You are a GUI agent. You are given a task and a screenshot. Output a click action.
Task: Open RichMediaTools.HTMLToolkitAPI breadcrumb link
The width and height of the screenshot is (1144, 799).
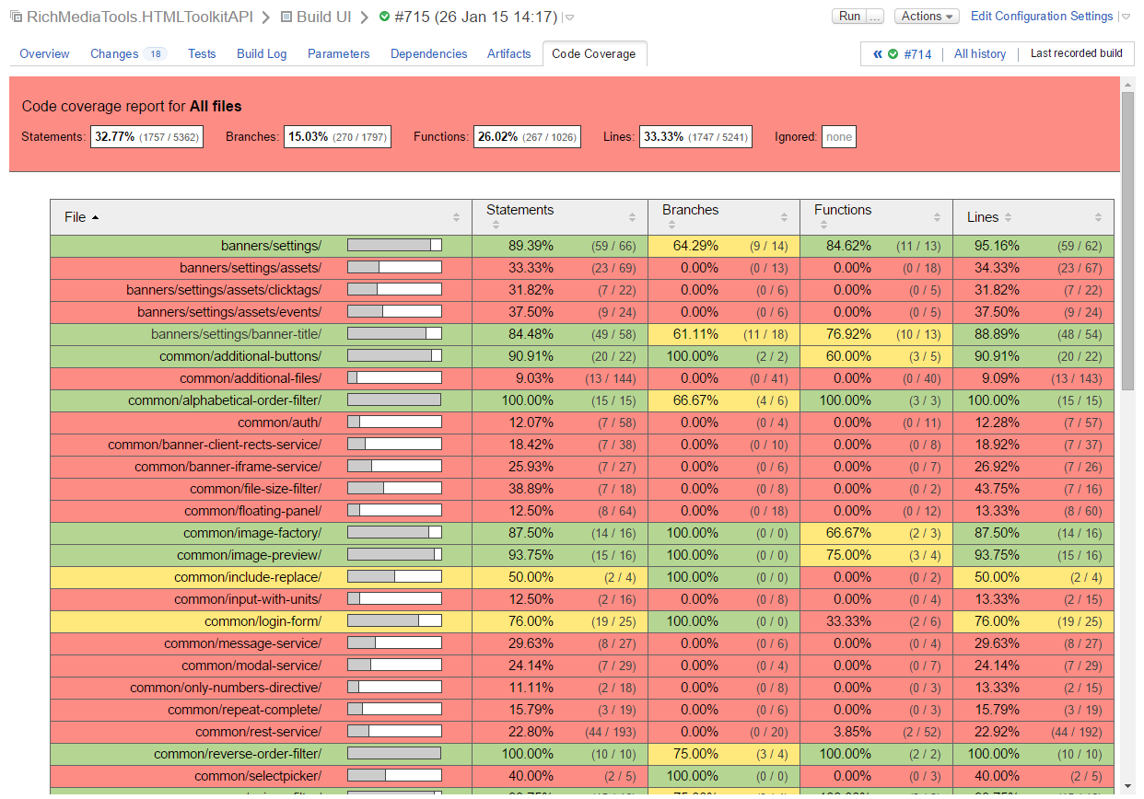[x=140, y=17]
